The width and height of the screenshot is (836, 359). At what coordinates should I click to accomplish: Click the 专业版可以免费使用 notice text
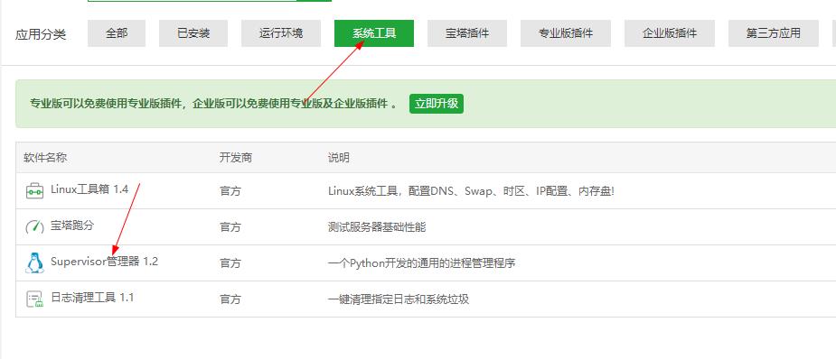coord(214,104)
